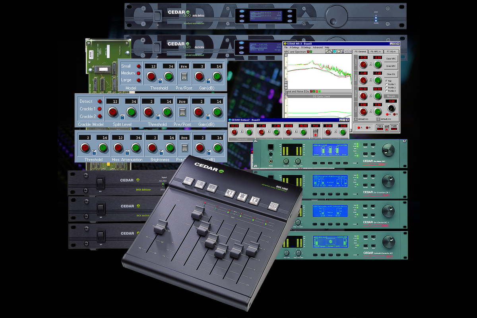Select the Profile 2 radio button

pyautogui.click(x=387, y=87)
